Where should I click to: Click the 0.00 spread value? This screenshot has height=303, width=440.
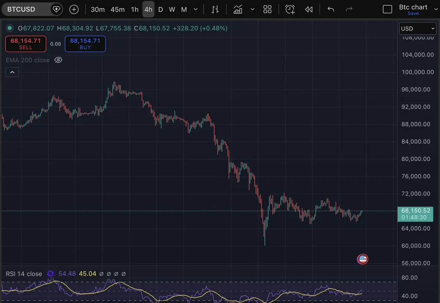55,44
